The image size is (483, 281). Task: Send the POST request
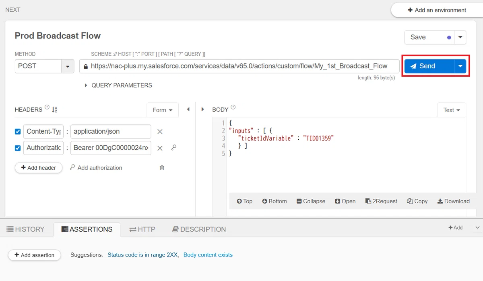pos(429,66)
